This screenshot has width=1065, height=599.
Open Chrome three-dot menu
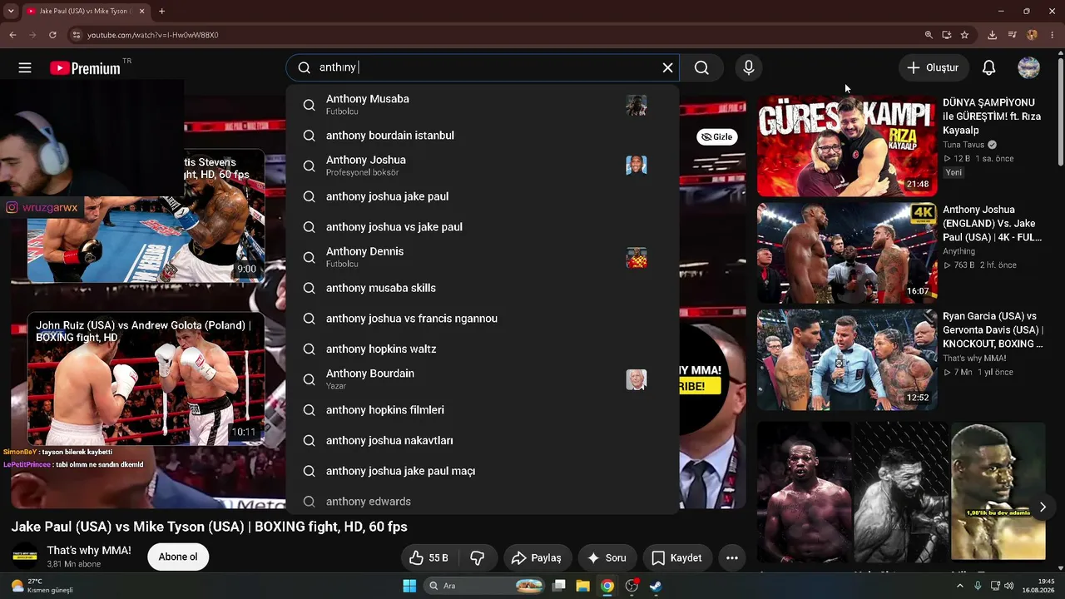pyautogui.click(x=1053, y=35)
